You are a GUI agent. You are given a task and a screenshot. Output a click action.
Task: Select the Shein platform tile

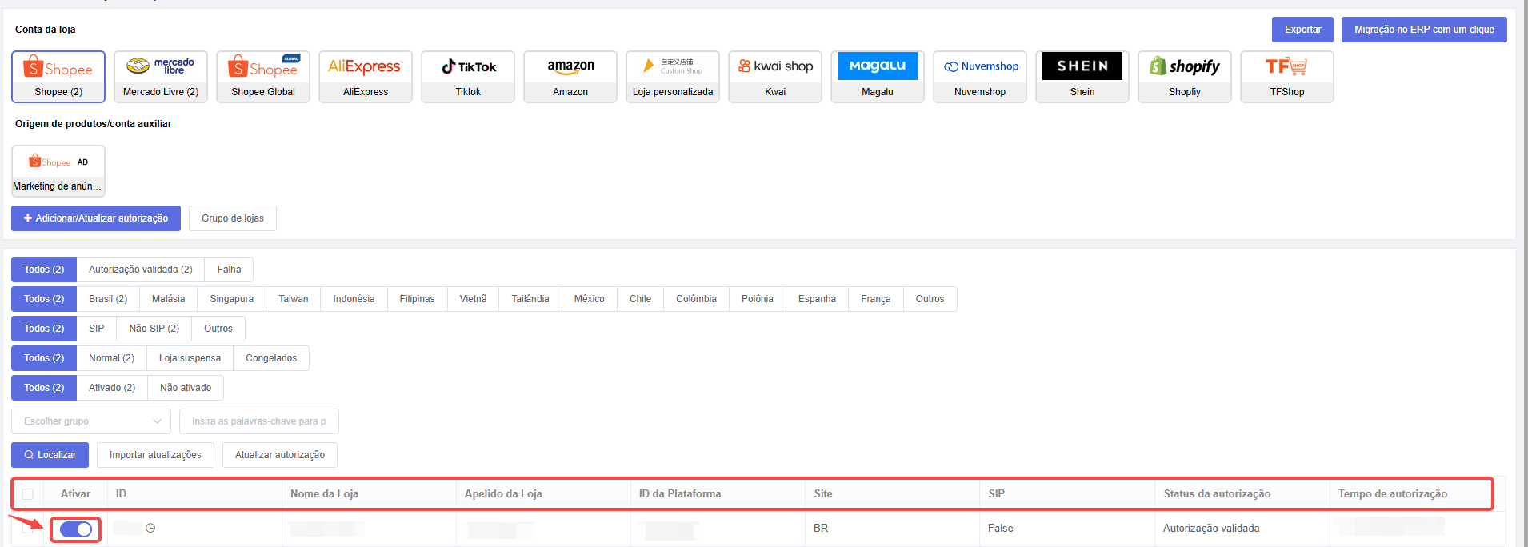pos(1082,77)
